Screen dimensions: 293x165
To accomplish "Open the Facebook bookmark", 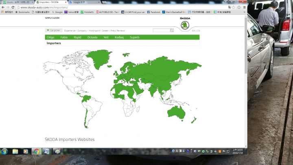I will click(x=153, y=12).
